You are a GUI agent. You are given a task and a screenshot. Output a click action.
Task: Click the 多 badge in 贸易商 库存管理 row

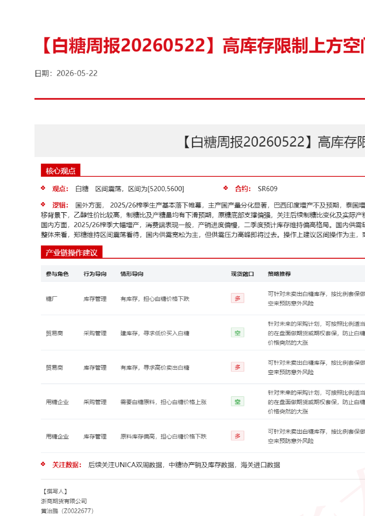pyautogui.click(x=237, y=367)
